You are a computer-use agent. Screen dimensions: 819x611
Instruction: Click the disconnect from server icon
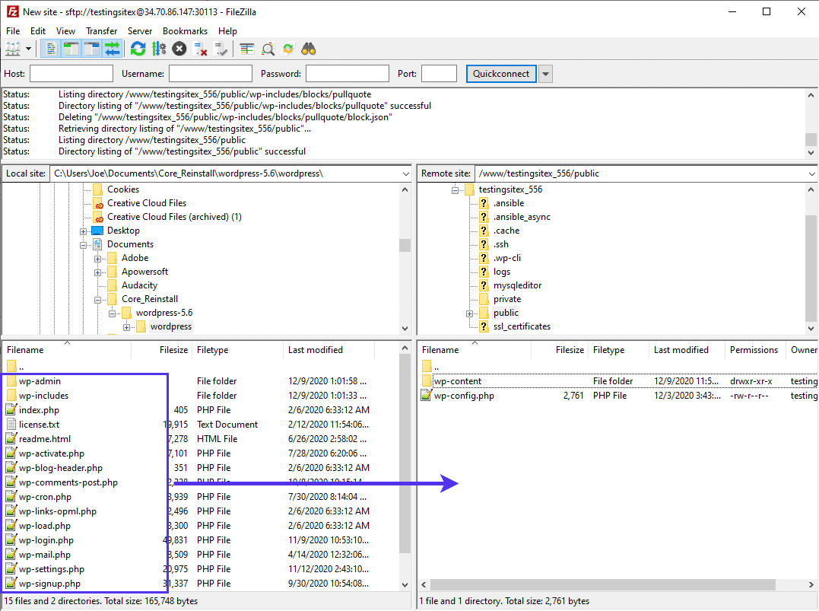(201, 49)
